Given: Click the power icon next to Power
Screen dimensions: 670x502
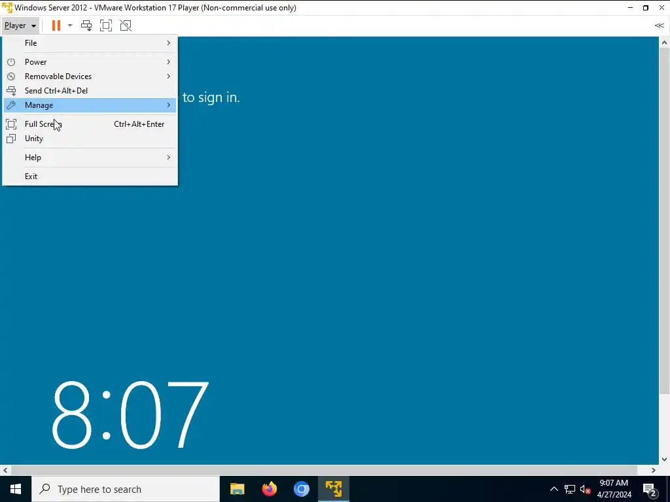Looking at the screenshot, I should tap(11, 62).
